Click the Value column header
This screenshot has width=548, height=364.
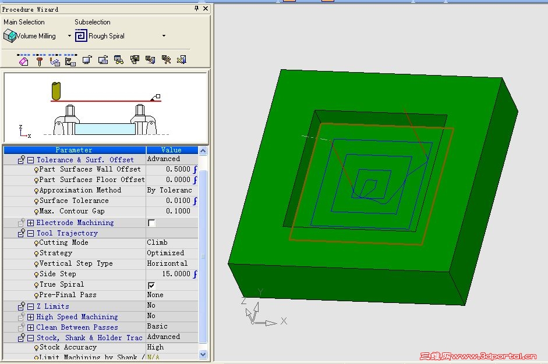(x=172, y=150)
